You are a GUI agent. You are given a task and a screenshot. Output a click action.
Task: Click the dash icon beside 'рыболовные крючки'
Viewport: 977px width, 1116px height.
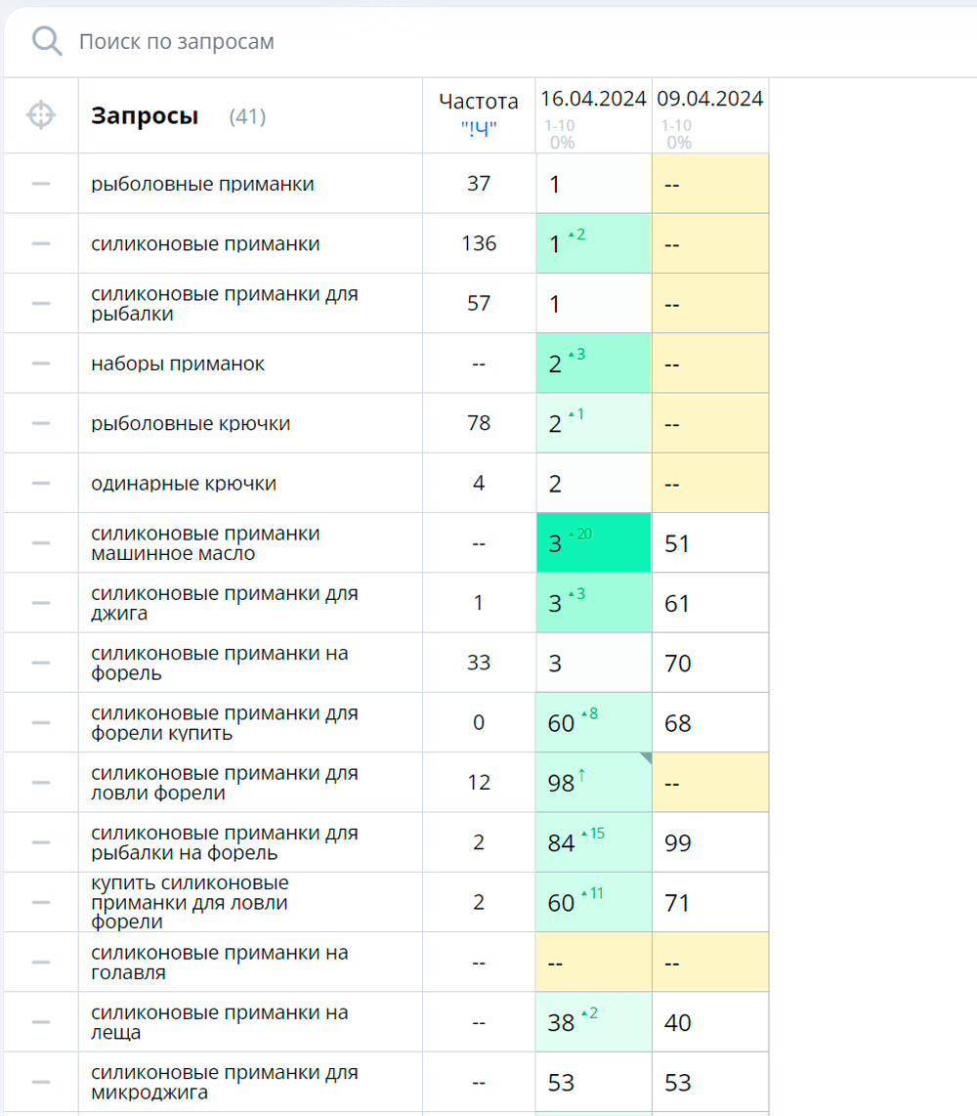[x=41, y=423]
